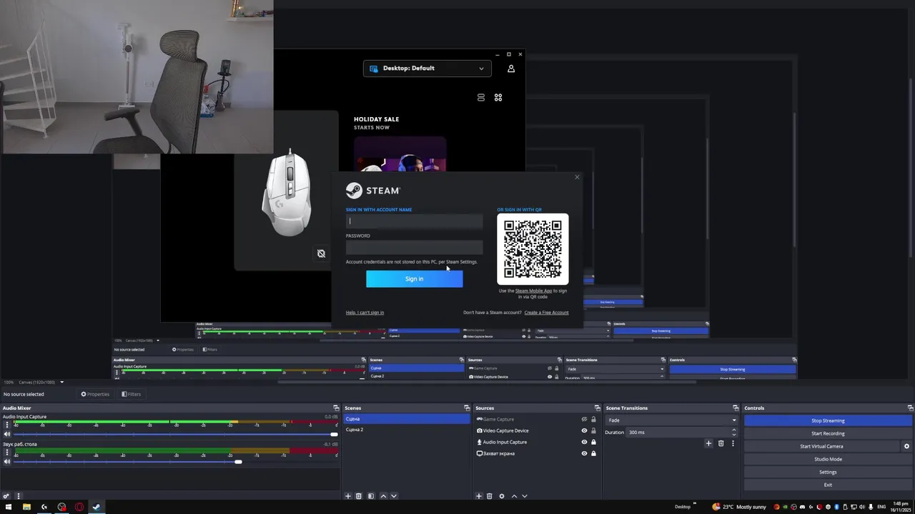Delete selected source with Sources trash icon
The height and width of the screenshot is (514, 915).
point(490,496)
